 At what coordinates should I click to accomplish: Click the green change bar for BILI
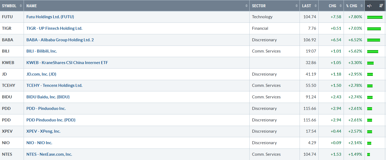coord(373,51)
